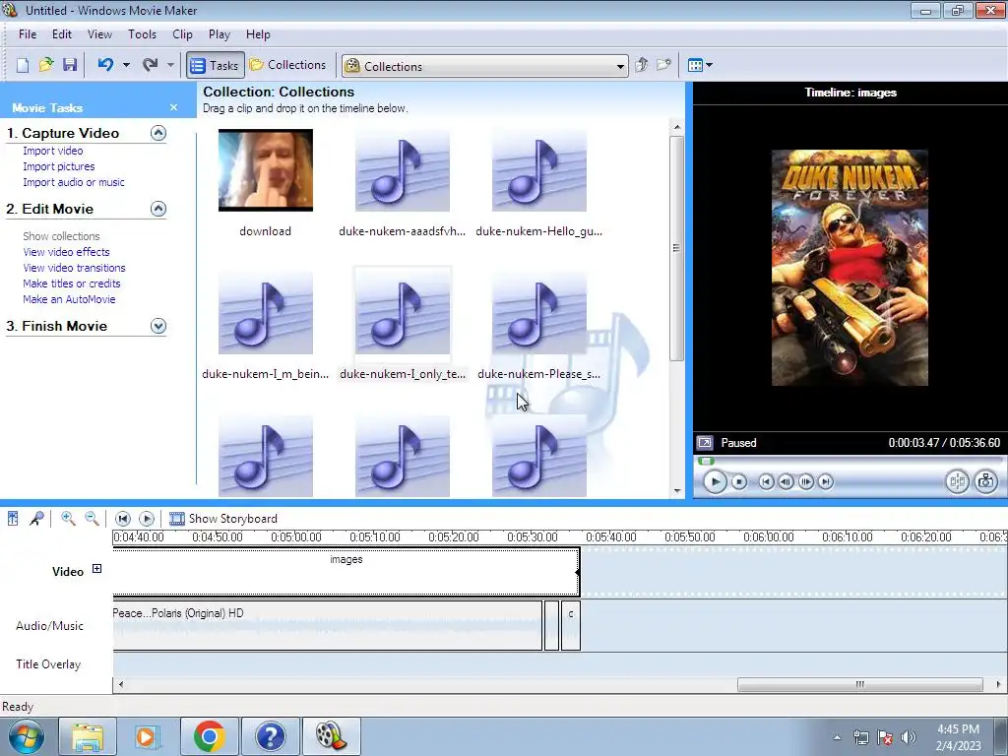Click the Full Screen preview icon
Viewport: 1008px width, 756px height.
point(705,443)
